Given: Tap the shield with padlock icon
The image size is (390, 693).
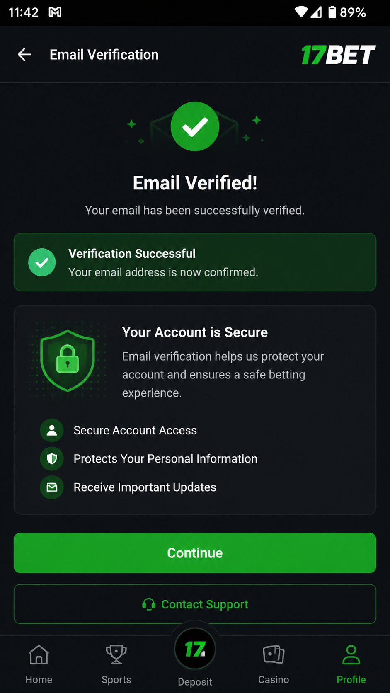Looking at the screenshot, I should (68, 360).
